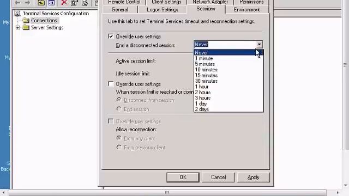Go back with the Back arrow toolbar icon
349x196 pixels.
[17, 3]
